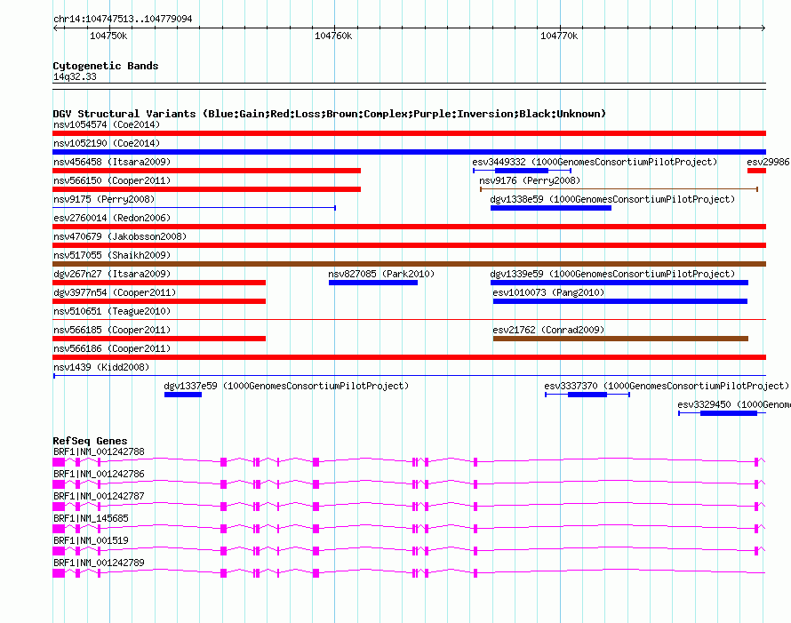Select the BRF1|NM_145685 transcript label
This screenshot has height=623, width=791.
91,518
